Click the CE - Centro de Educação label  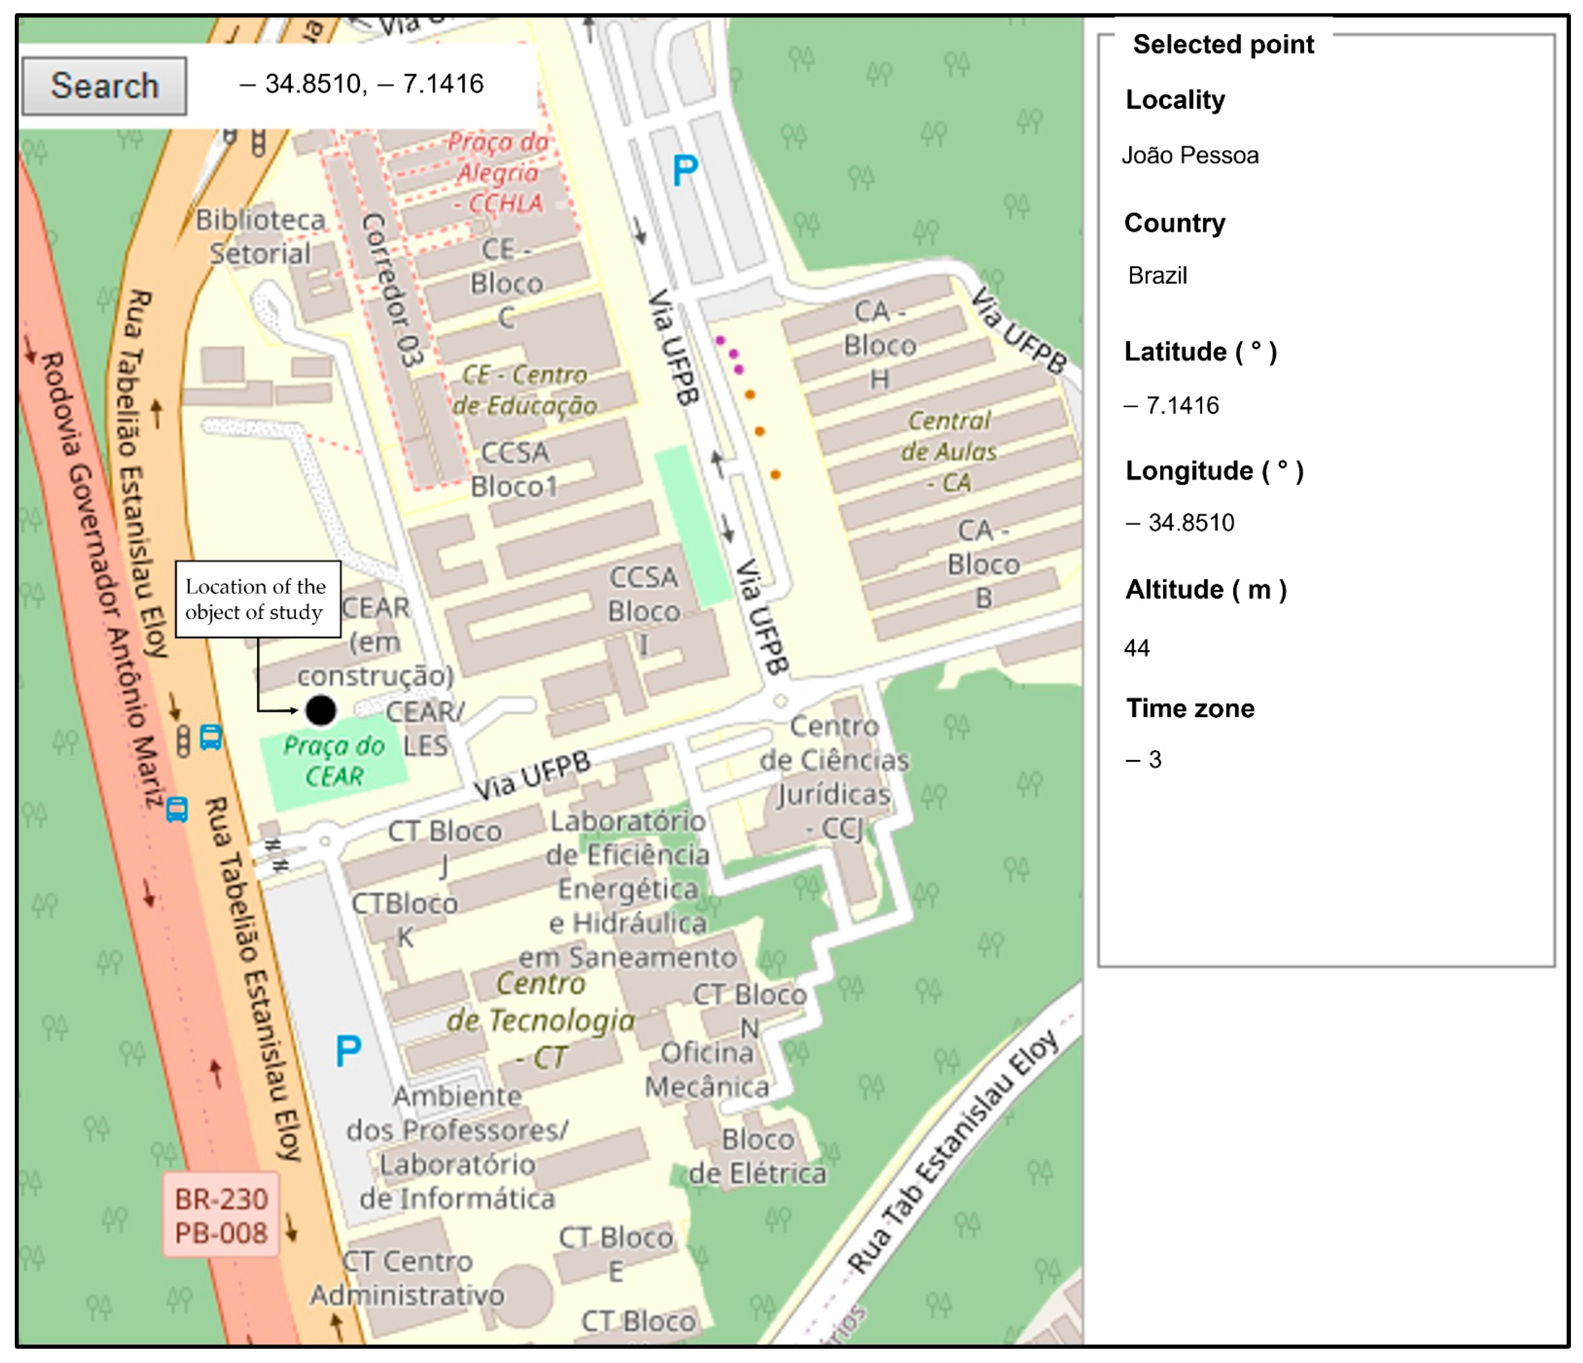pos(524,390)
